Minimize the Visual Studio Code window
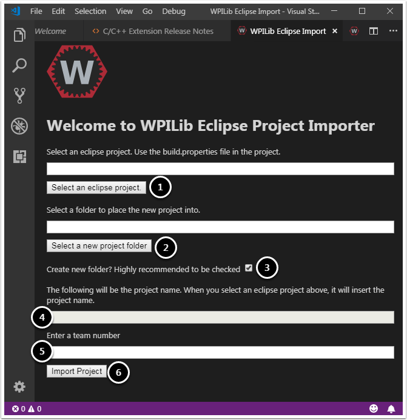The height and width of the screenshot is (420, 407). click(334, 11)
